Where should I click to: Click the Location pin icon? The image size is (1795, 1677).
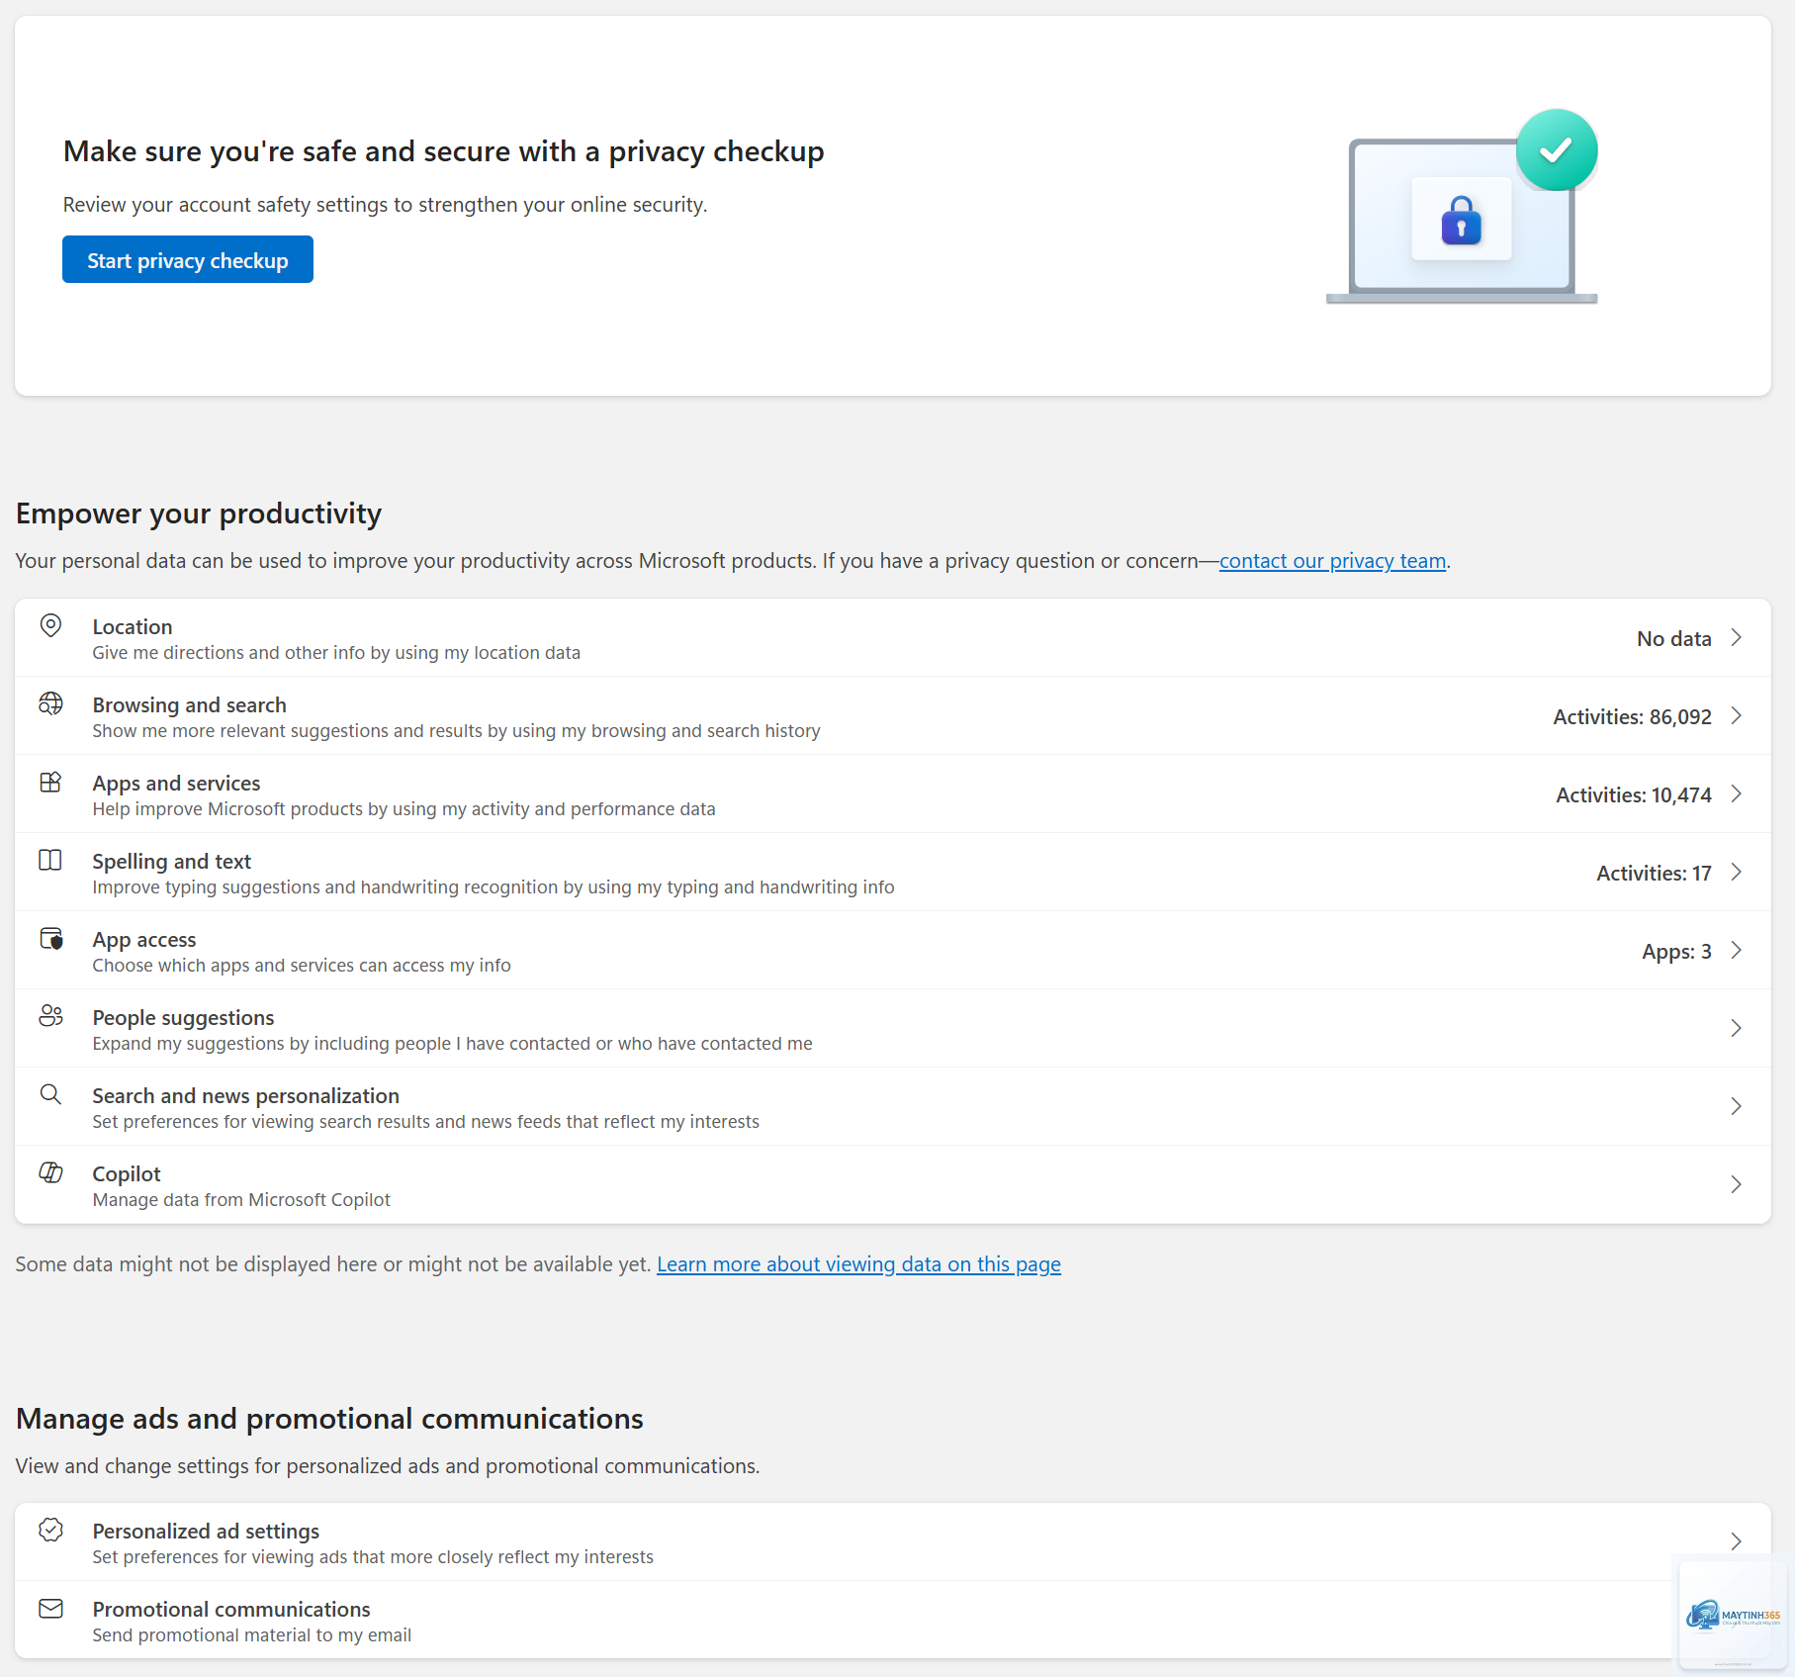(x=50, y=625)
